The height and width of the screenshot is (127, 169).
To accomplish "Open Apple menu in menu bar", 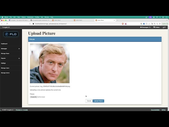I will pos(2,17).
